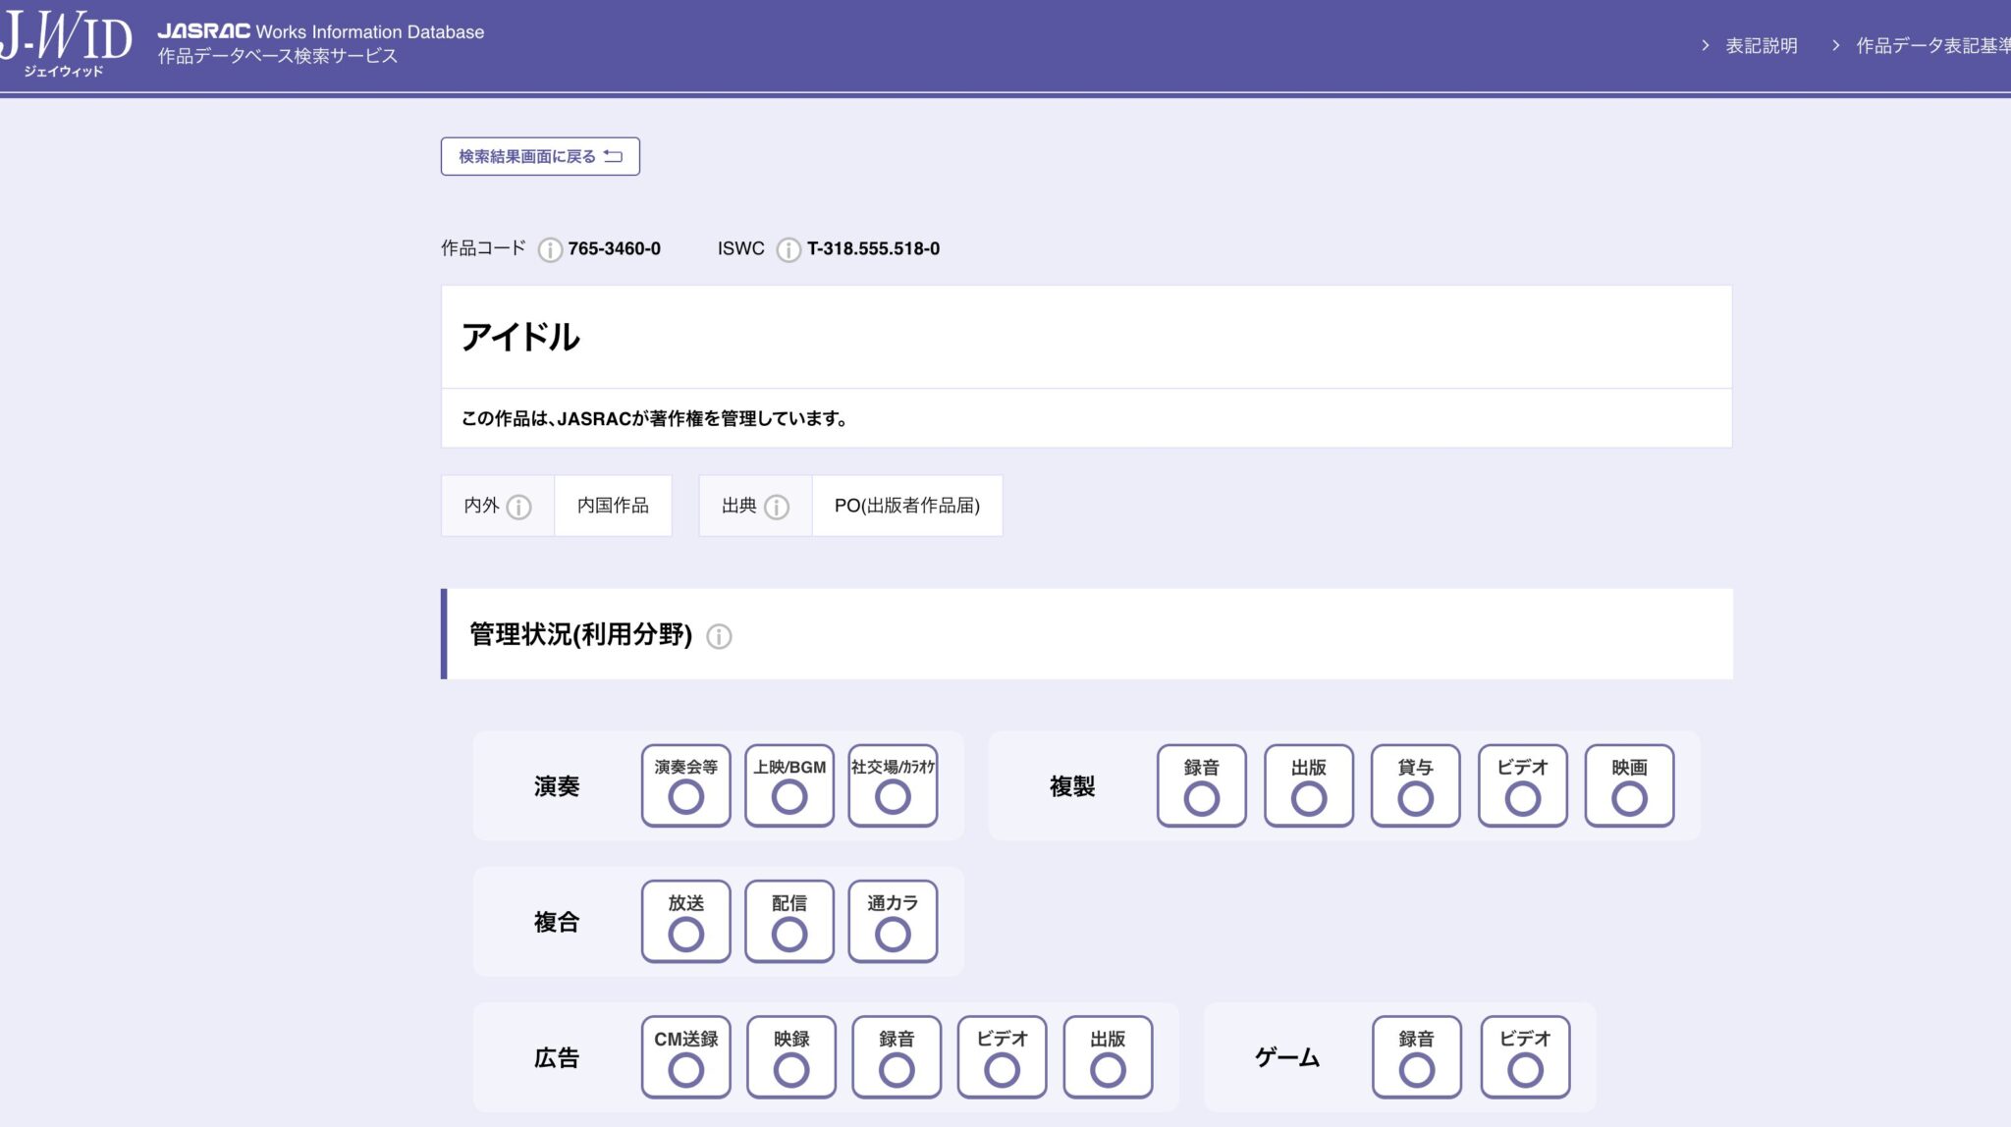Select the 配信 indicator under 複合
2011x1127 pixels.
tap(788, 934)
